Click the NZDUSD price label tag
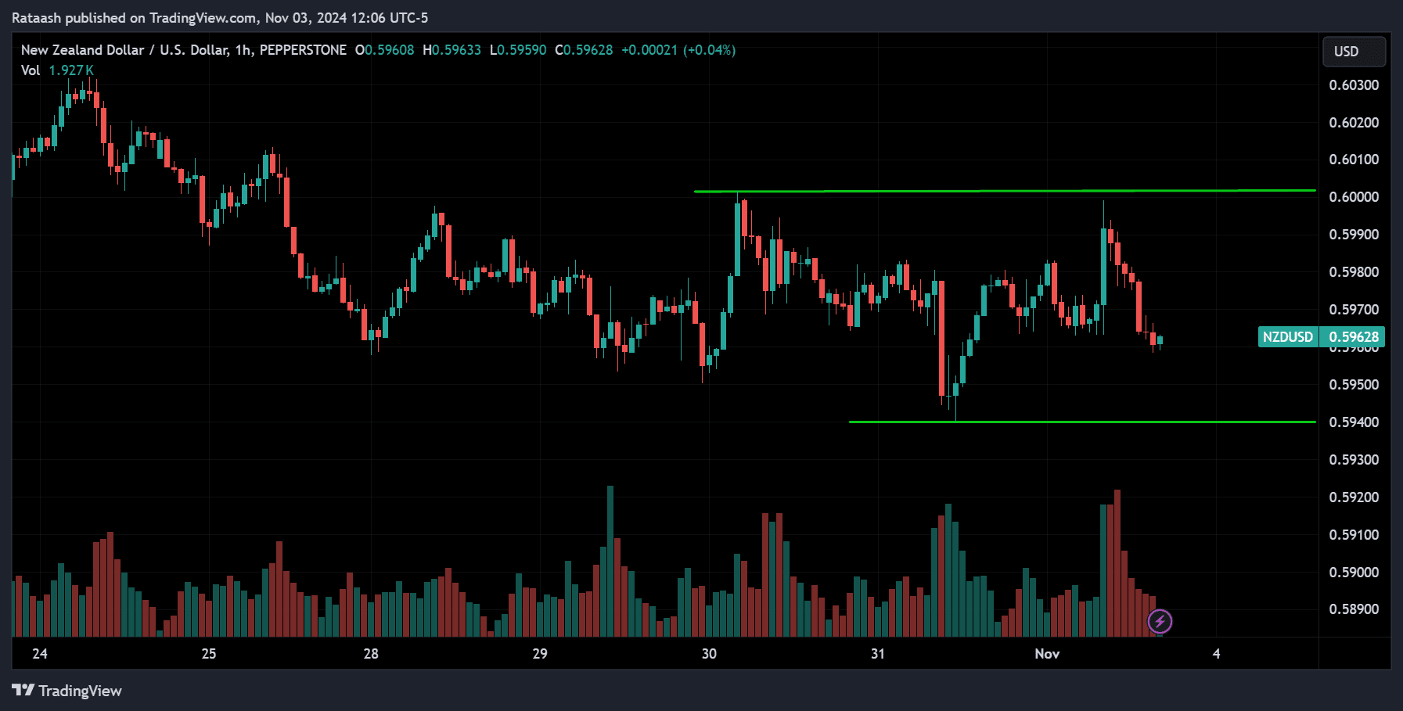1403x711 pixels. pos(1288,337)
